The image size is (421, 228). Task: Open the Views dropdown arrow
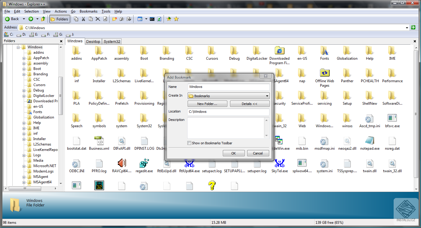[x=146, y=19]
